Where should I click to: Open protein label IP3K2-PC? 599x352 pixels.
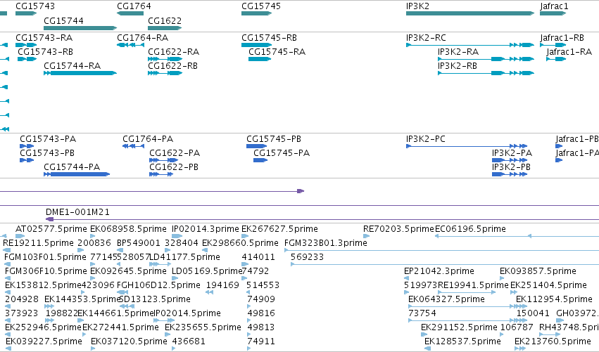[x=426, y=139]
